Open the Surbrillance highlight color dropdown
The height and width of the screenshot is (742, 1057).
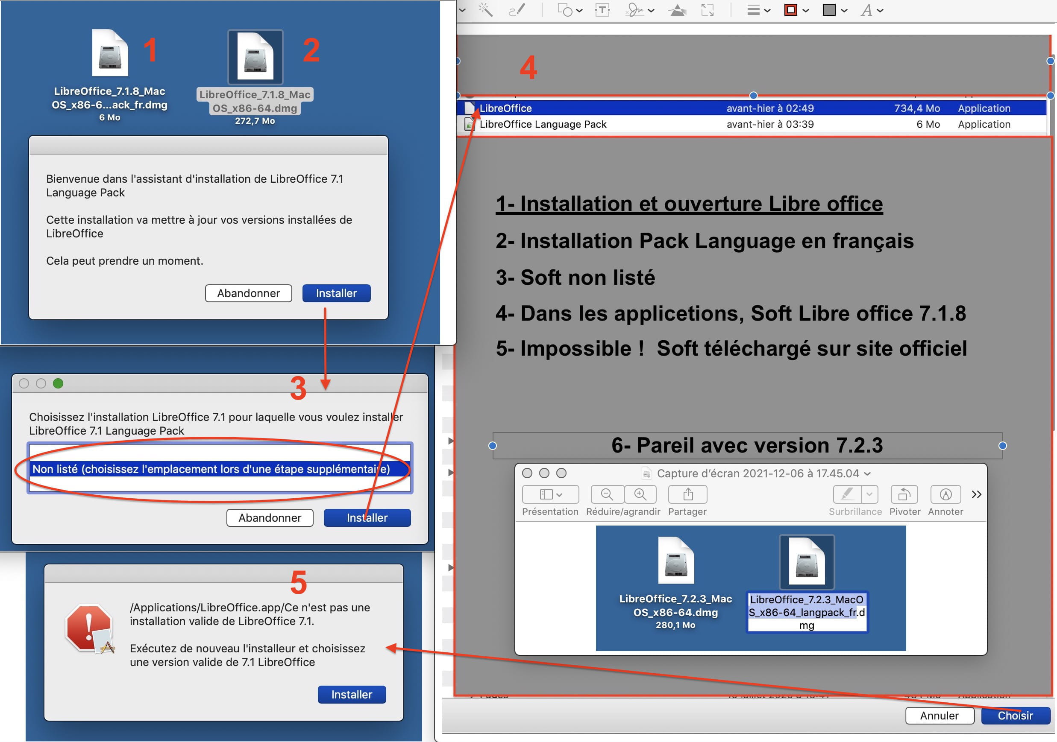tap(869, 494)
